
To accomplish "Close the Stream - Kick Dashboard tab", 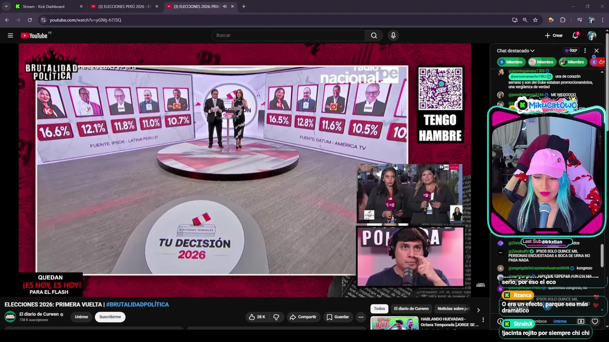I will (x=81, y=7).
